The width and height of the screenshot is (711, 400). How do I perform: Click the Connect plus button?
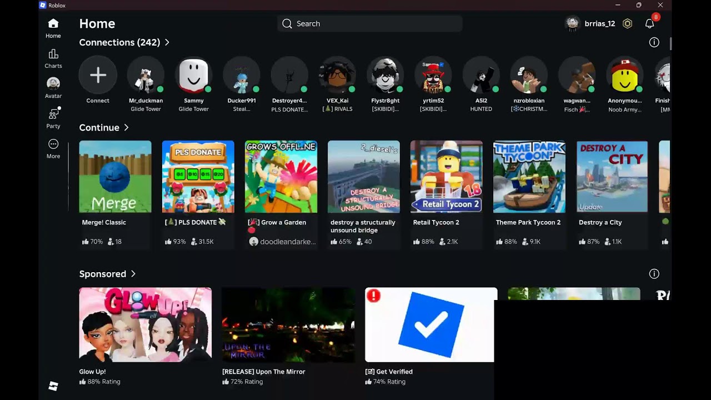point(98,75)
